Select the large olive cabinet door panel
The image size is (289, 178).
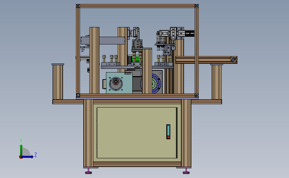137,133
